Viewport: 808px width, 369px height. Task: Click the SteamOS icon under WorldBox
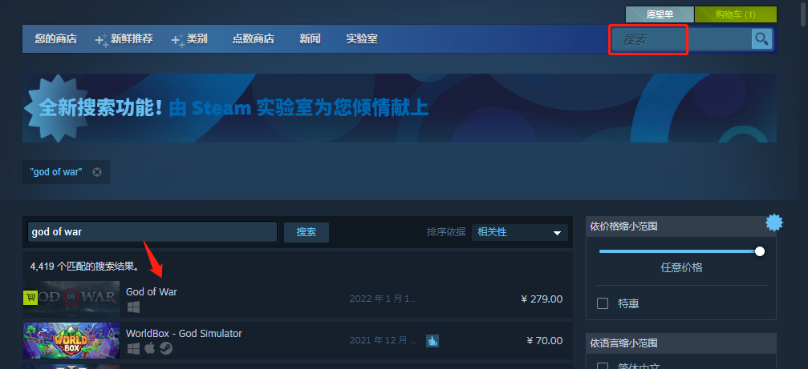165,348
